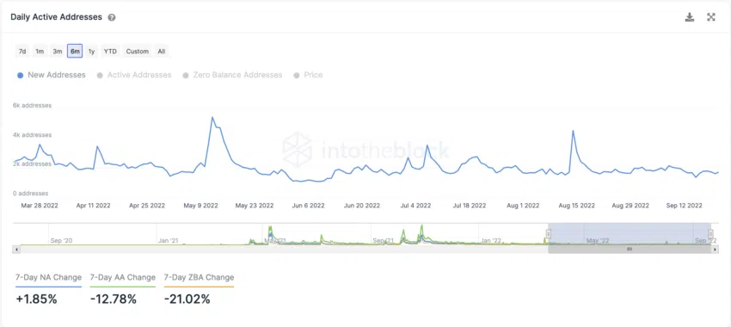Viewport: 731px width, 327px height.
Task: Switch to the 1m time range
Action: coord(40,52)
